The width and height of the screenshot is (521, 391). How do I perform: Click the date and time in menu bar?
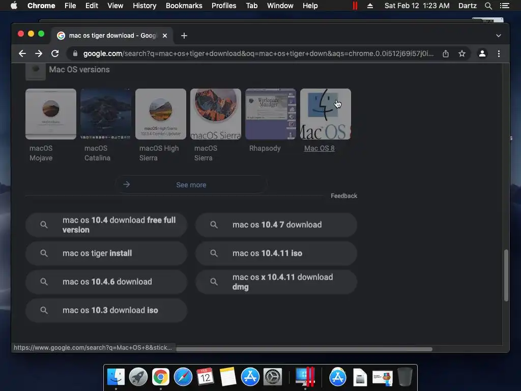pyautogui.click(x=417, y=6)
